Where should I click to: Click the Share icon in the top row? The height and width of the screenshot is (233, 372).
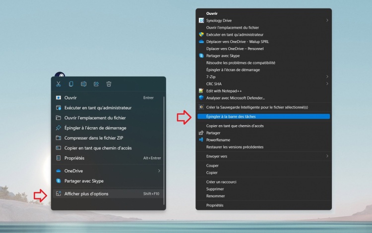click(96, 84)
